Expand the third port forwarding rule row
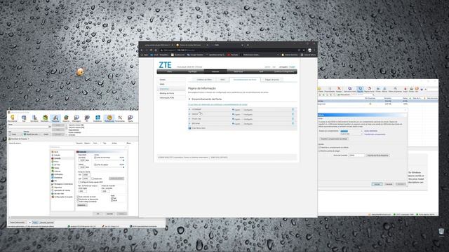This screenshot has width=449, height=252. tap(189, 119)
